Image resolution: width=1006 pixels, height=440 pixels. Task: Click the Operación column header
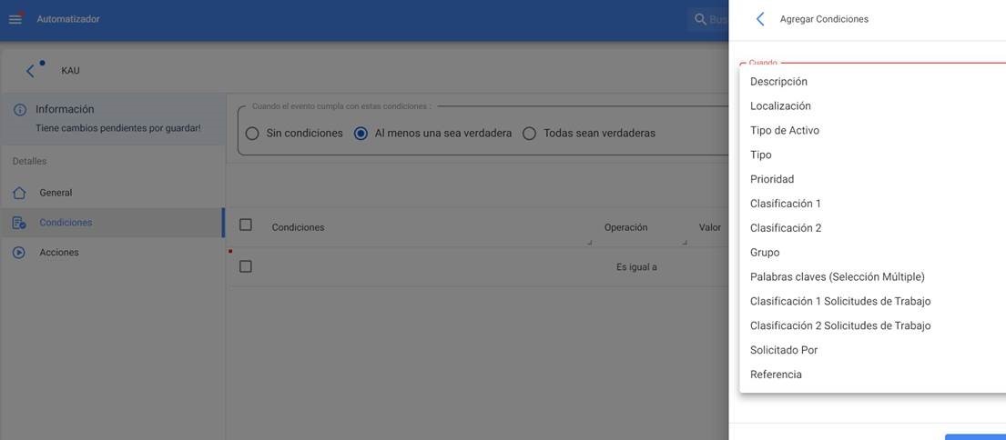(x=625, y=227)
